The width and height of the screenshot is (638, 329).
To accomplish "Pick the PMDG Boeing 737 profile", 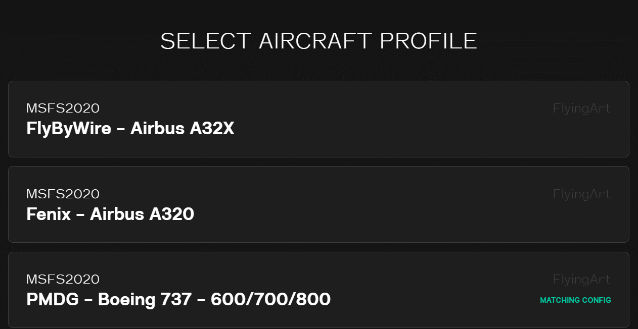I will [318, 290].
